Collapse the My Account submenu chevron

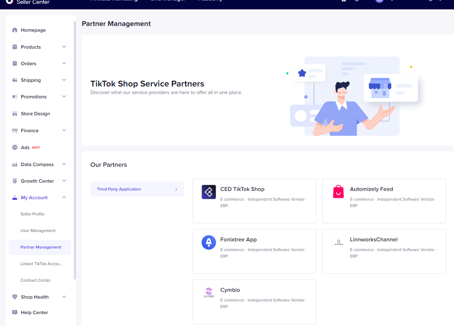64,197
